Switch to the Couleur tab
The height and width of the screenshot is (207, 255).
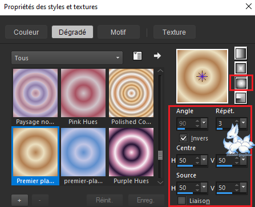tap(26, 32)
